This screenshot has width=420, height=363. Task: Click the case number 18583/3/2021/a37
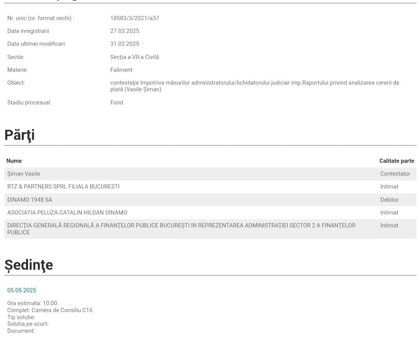135,18
